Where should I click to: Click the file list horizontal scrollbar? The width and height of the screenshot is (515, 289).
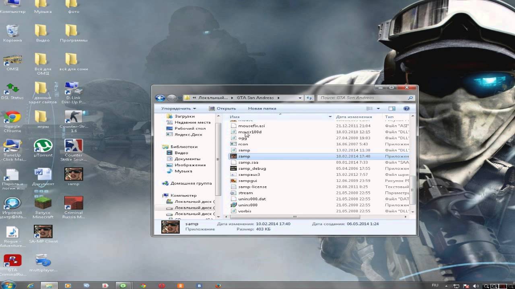coord(295,217)
